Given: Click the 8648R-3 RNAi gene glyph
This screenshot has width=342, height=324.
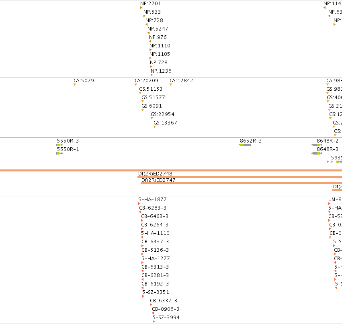Looking at the screenshot, I should pyautogui.click(x=317, y=153).
